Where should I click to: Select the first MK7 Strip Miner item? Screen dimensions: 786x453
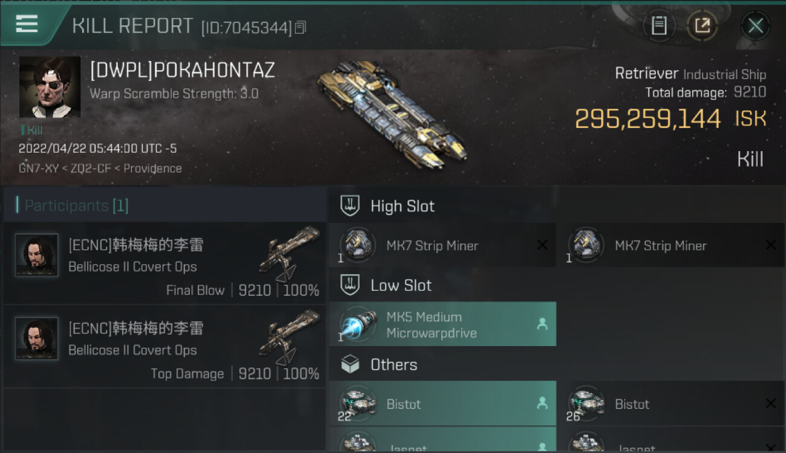tap(442, 245)
